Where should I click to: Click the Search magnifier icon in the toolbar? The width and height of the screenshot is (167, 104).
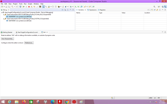pos(154,7)
